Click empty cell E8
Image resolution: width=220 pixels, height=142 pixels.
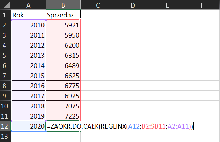(168, 86)
